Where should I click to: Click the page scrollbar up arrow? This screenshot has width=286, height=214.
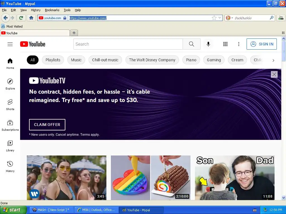pyautogui.click(x=284, y=38)
